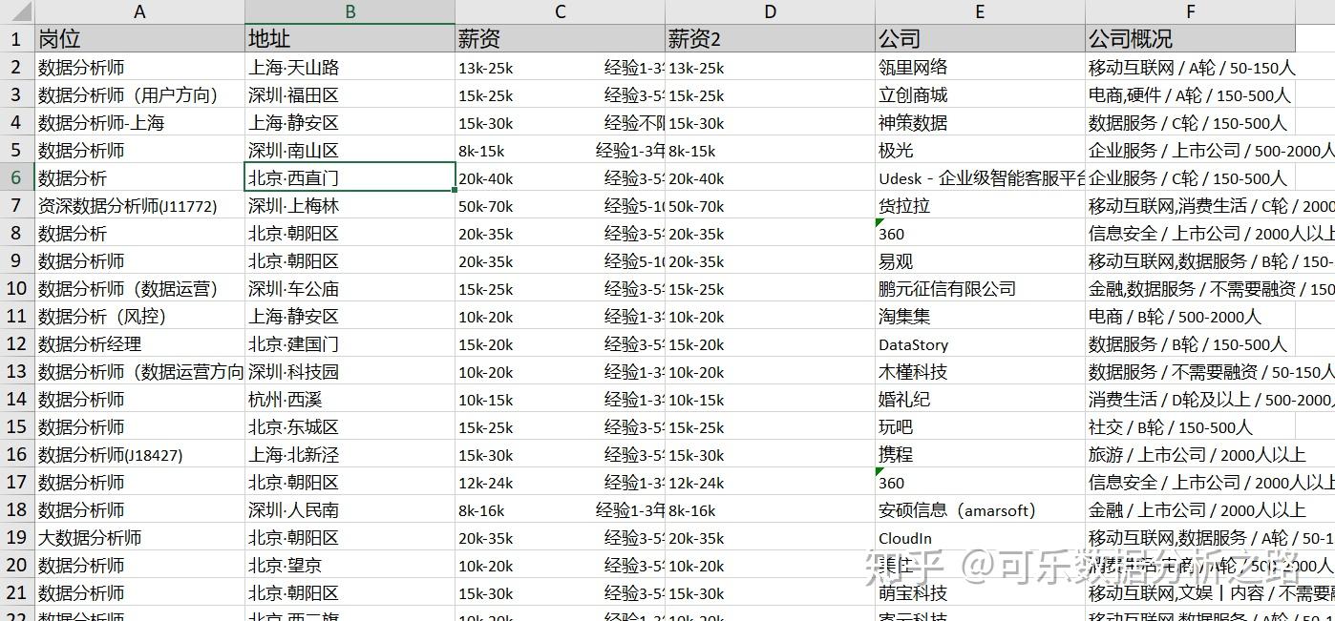Click header cell 薪资2
The height and width of the screenshot is (621, 1335).
coord(770,39)
